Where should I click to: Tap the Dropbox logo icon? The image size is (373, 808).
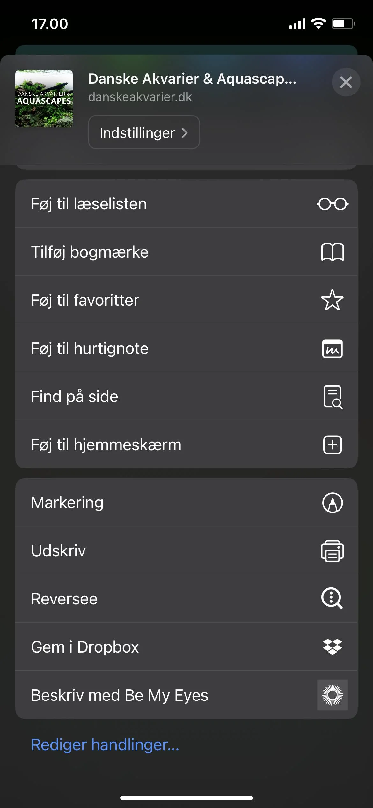tap(332, 647)
